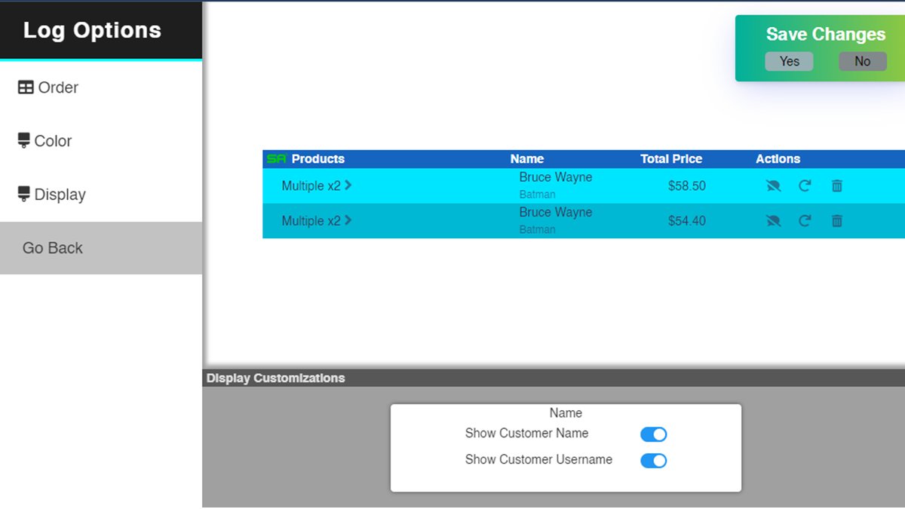Toggle the Show Customer Username switch
The width and height of the screenshot is (905, 509).
tap(654, 461)
